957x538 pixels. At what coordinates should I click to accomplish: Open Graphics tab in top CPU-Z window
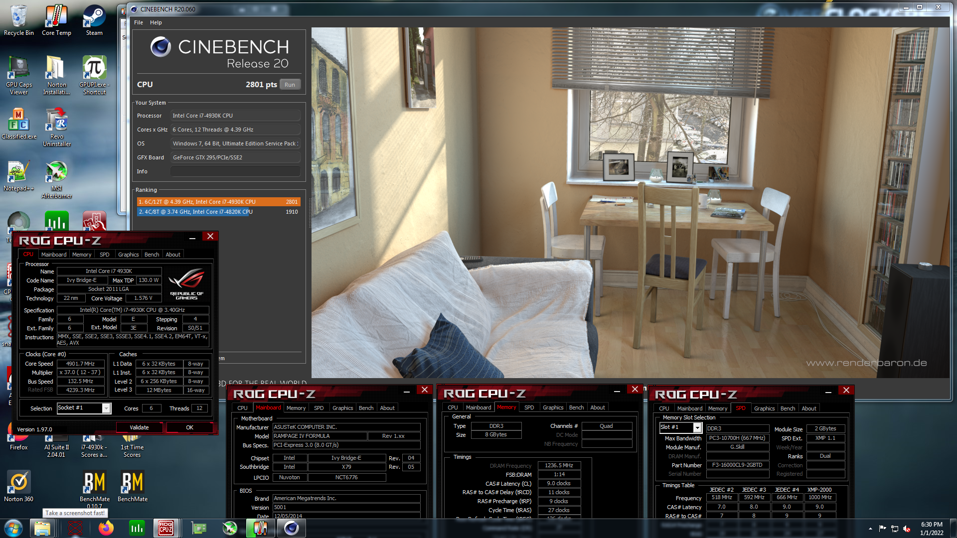128,255
